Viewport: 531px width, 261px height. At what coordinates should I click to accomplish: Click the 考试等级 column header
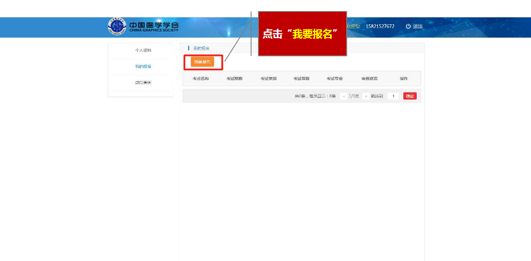(x=301, y=79)
